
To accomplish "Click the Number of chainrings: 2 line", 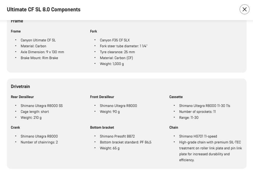I will 39,142.
